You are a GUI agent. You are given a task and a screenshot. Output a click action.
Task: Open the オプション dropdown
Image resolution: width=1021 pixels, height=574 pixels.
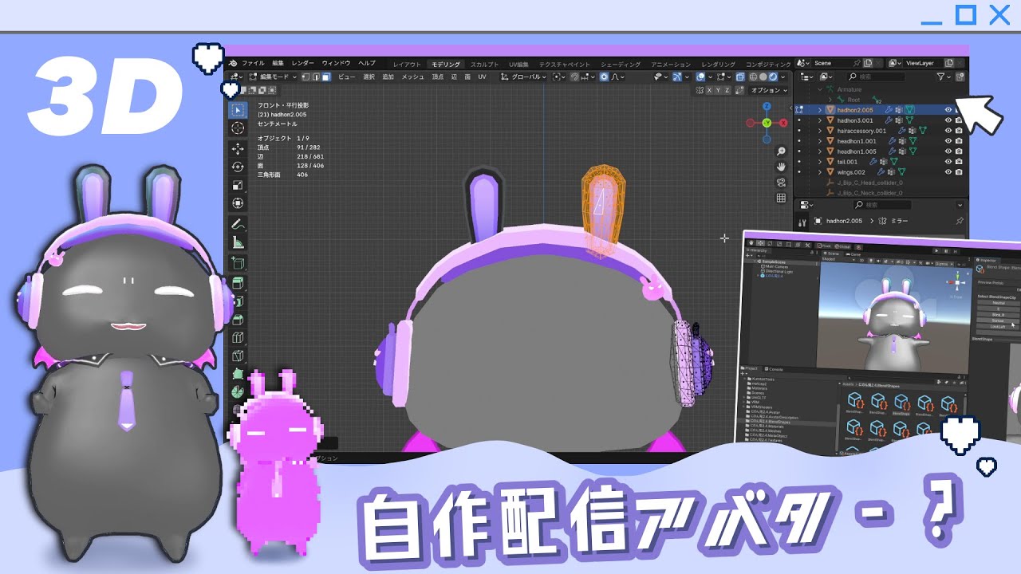pos(770,91)
